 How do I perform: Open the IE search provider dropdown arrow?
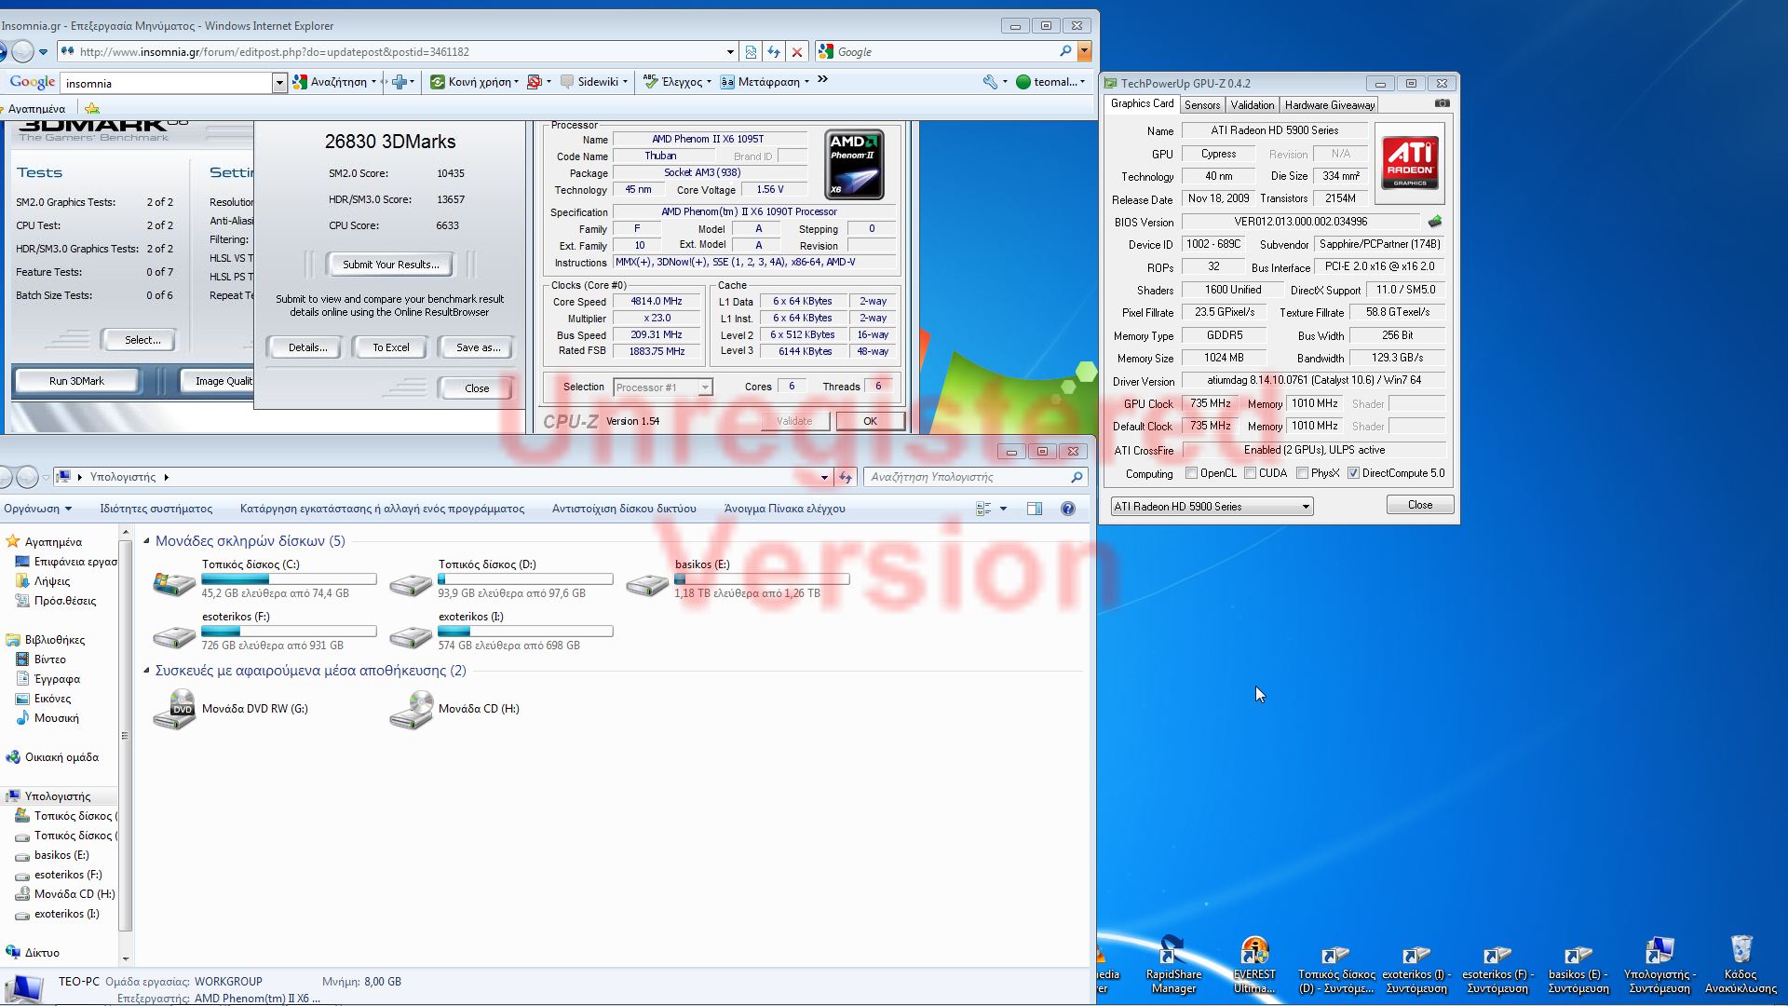click(1084, 52)
